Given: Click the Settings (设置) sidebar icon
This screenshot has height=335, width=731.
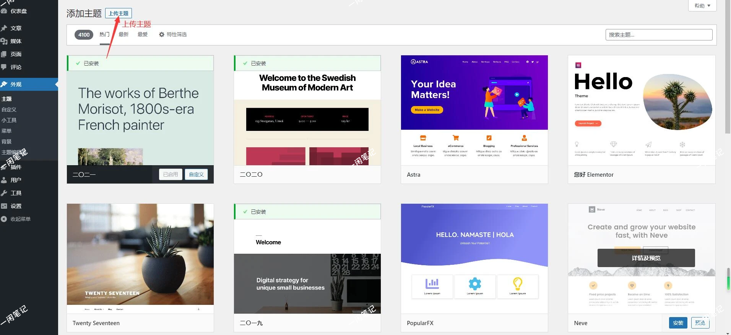Looking at the screenshot, I should (x=4, y=206).
